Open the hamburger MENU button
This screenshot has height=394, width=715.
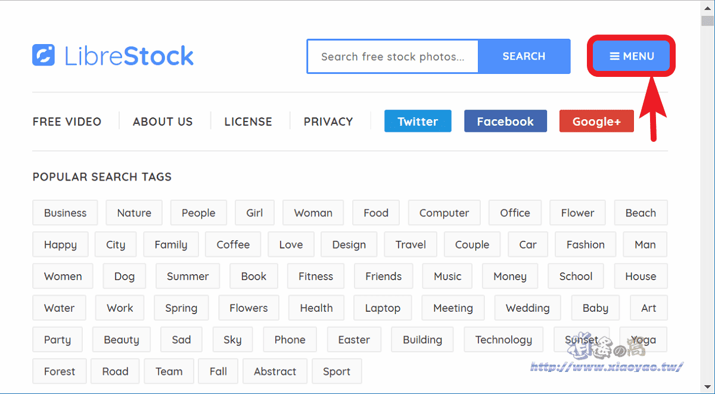coord(632,56)
